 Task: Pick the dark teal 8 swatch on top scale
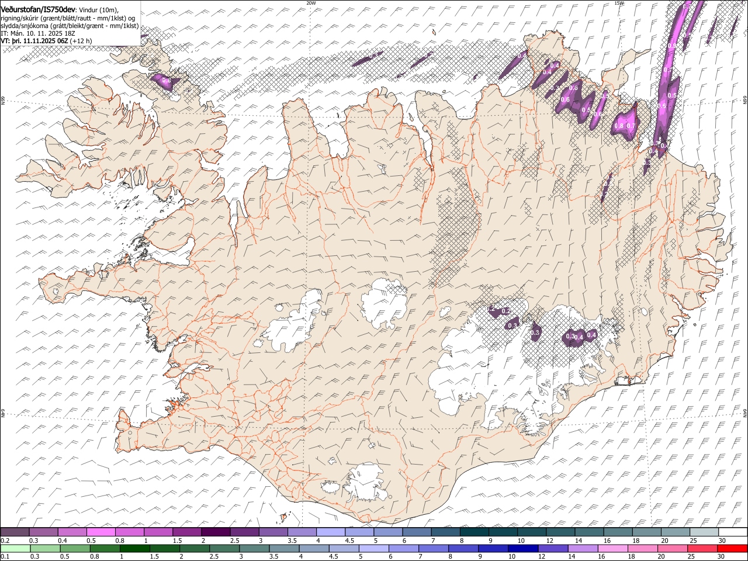pos(473,532)
